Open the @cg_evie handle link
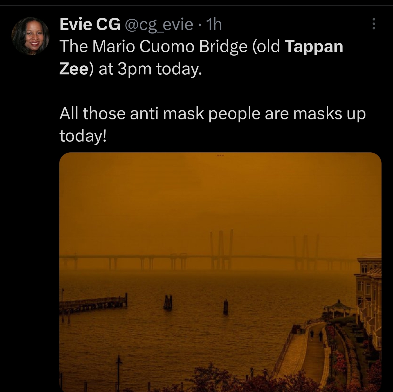This screenshot has width=393, height=392. [159, 25]
